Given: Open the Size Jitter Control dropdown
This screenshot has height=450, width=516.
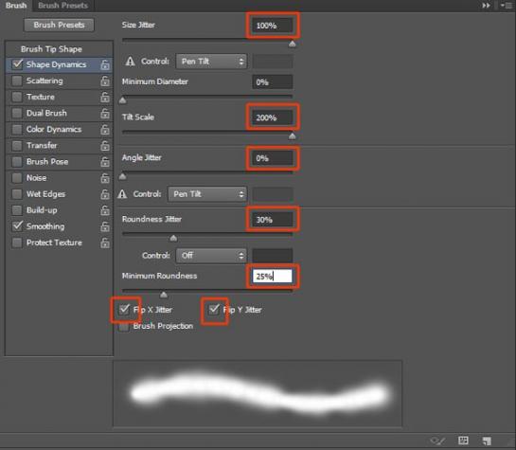Looking at the screenshot, I should (x=211, y=62).
